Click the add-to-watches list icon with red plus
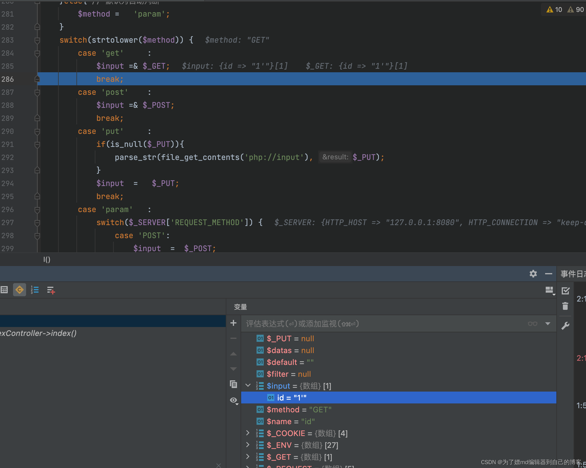Screen dimensions: 586x468 coord(51,290)
